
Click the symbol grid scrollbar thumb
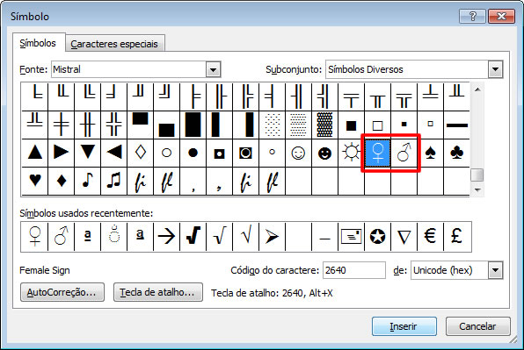477,175
